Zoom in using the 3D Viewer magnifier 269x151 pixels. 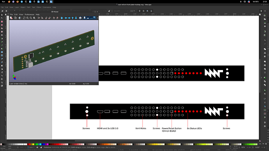(28, 18)
